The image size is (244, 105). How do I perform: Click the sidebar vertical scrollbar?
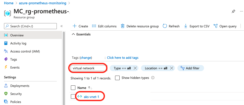(64, 68)
